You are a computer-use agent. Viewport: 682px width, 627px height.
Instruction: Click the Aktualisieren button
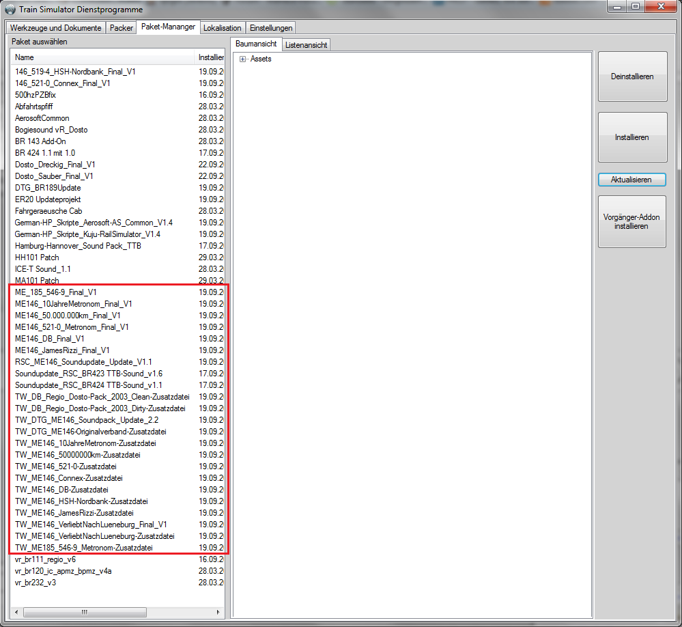tap(631, 180)
